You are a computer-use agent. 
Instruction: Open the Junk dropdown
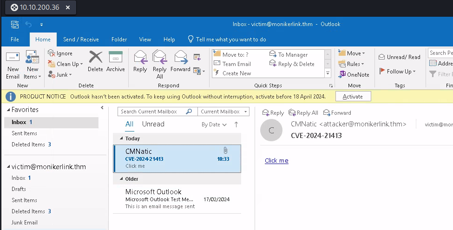tap(60, 74)
